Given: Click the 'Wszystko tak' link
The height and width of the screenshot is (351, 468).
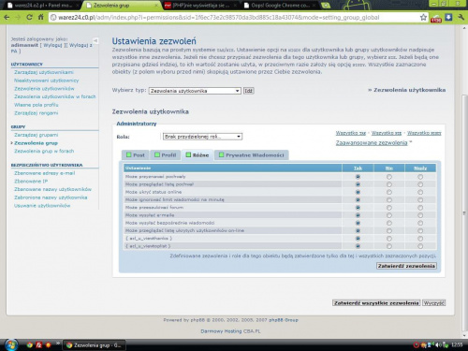Looking at the screenshot, I should [351, 133].
